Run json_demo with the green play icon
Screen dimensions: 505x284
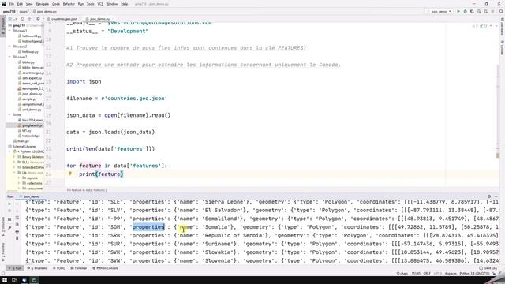coord(458,11)
